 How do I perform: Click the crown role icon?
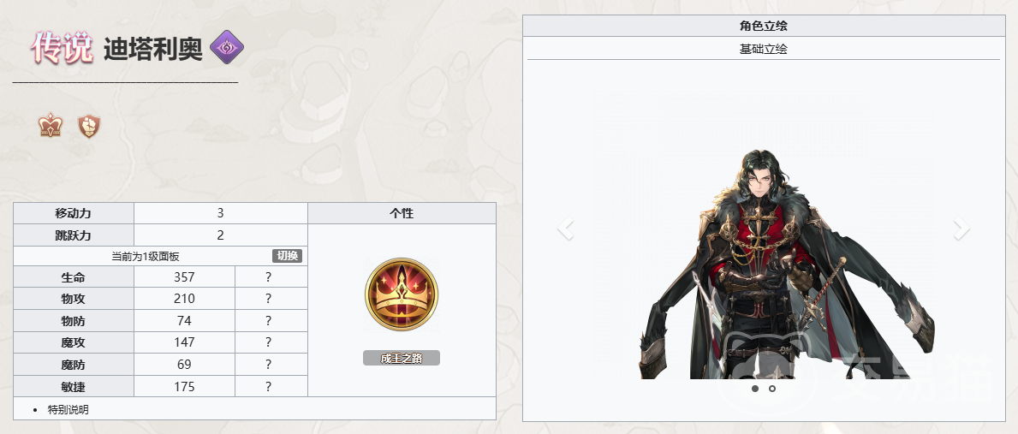[x=50, y=125]
